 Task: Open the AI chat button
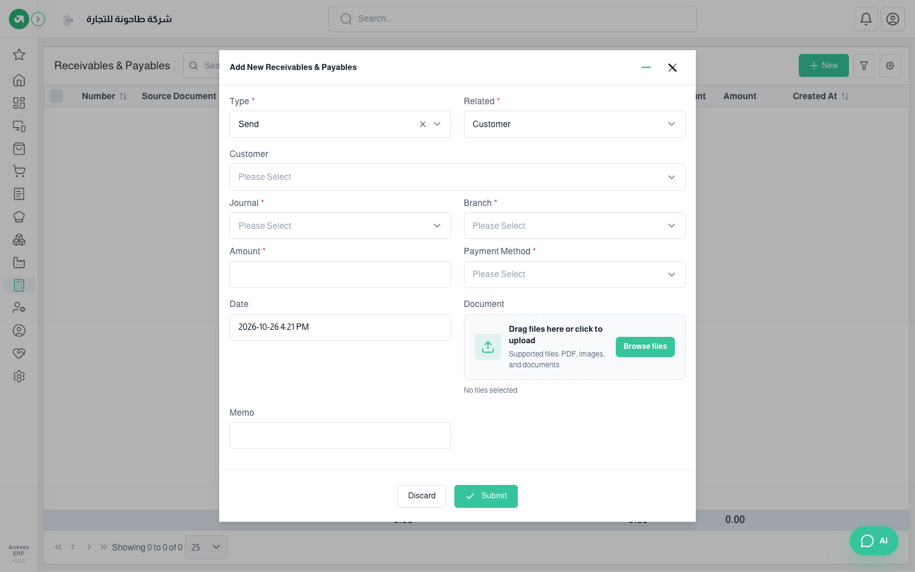tap(874, 541)
